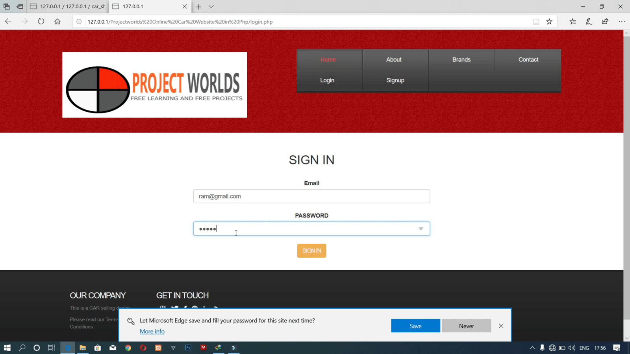Expand the tab preview chevron

[x=211, y=7]
